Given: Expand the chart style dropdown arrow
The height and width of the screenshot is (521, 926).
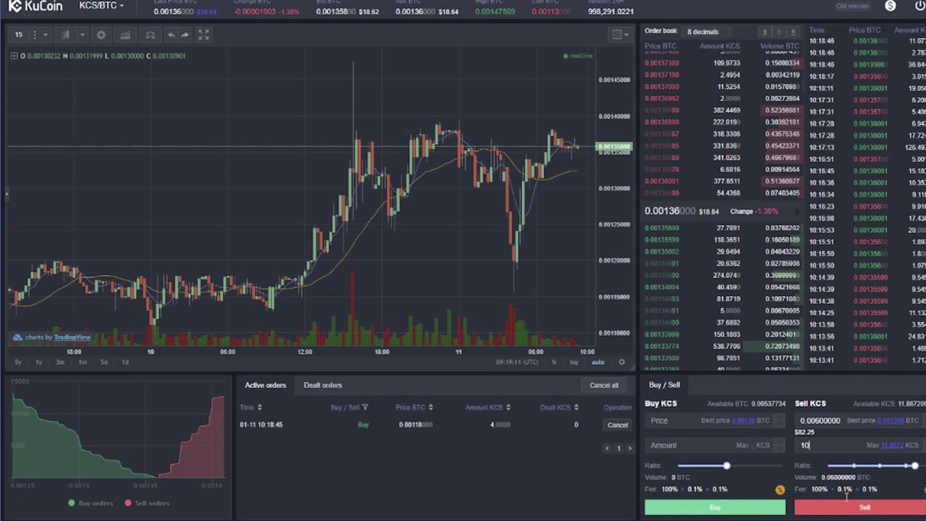Looking at the screenshot, I should pos(82,35).
